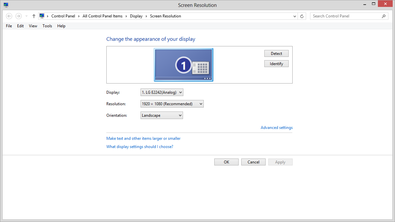
Task: Open recent locations dropdown arrow
Action: (27, 16)
